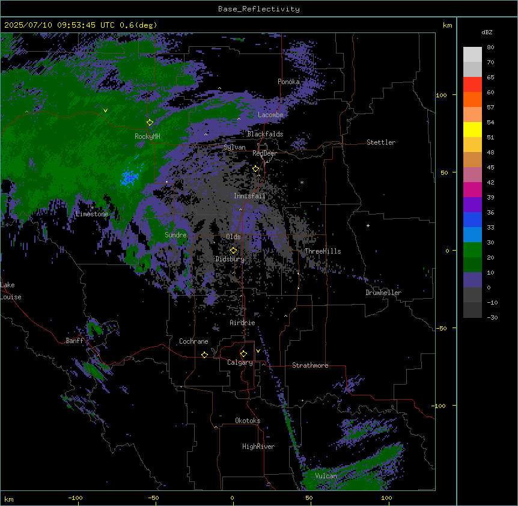Click the Blackfalds city label
The height and width of the screenshot is (506, 518).
(265, 134)
